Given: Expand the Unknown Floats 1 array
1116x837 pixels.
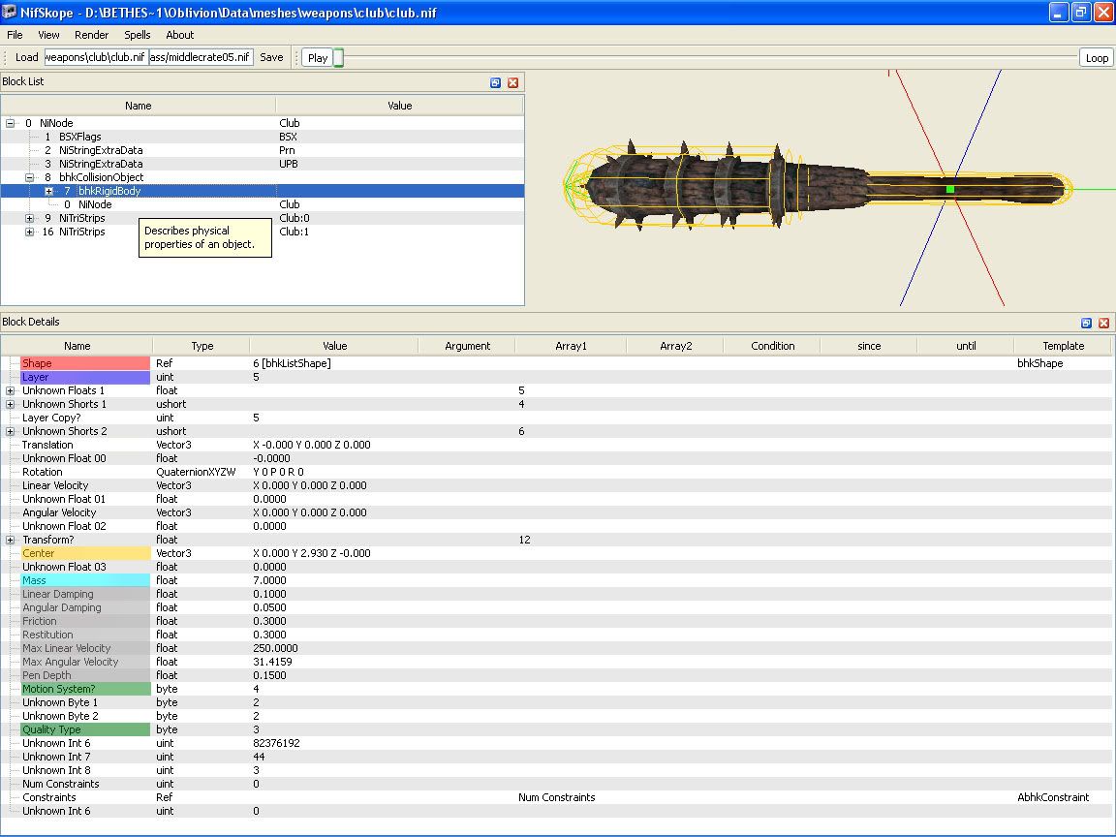Looking at the screenshot, I should pyautogui.click(x=11, y=390).
